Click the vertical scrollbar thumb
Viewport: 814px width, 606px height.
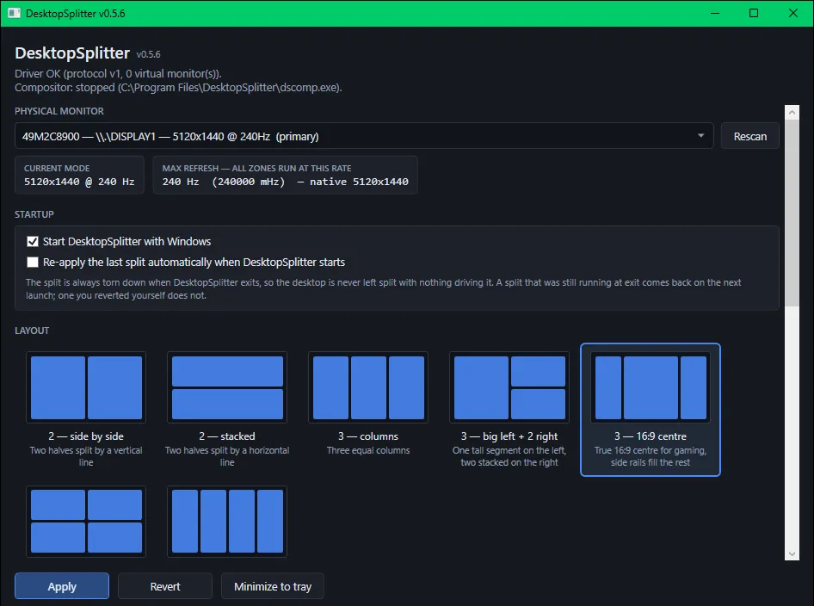pyautogui.click(x=792, y=213)
